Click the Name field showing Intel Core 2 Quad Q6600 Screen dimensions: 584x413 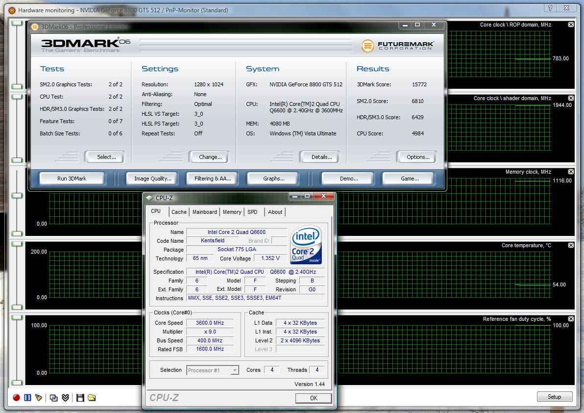(x=237, y=232)
